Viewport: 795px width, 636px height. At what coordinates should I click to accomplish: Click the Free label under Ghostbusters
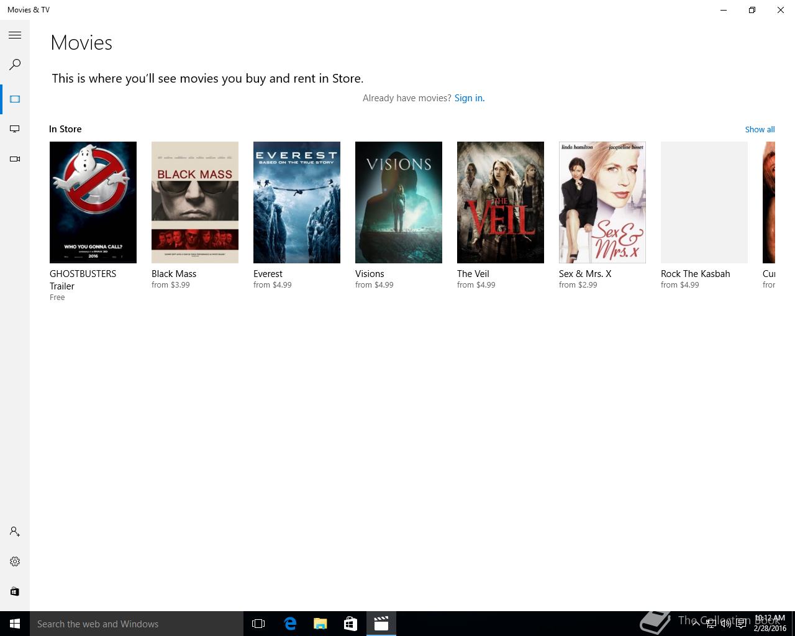pyautogui.click(x=57, y=298)
